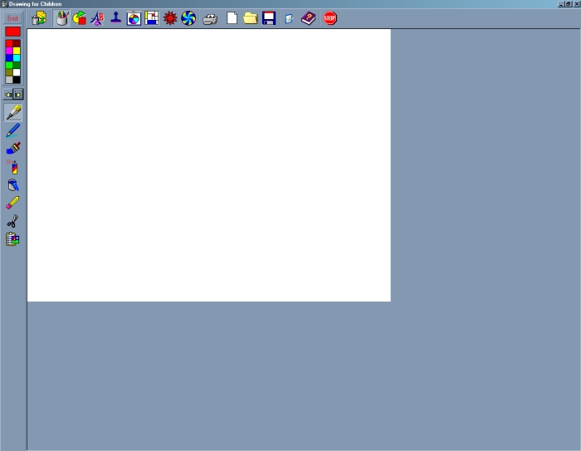
Task: Choose the spray can tool
Action: 12,167
